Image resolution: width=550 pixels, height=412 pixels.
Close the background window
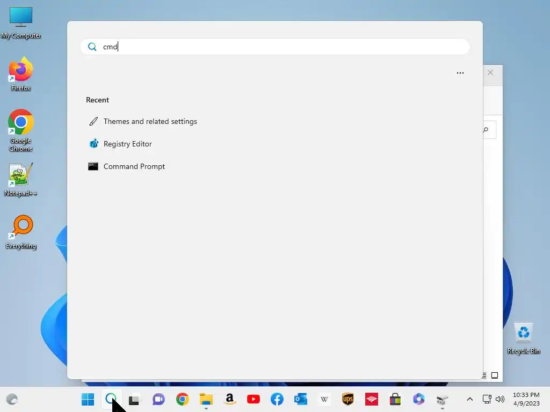pos(490,72)
